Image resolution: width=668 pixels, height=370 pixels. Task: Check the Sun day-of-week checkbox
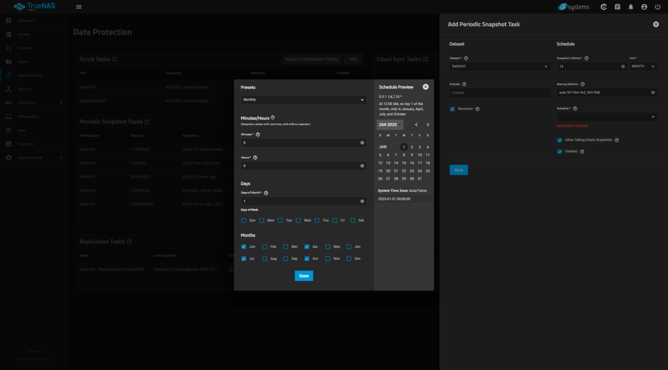point(244,220)
